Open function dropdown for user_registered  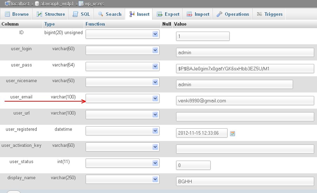123,131
